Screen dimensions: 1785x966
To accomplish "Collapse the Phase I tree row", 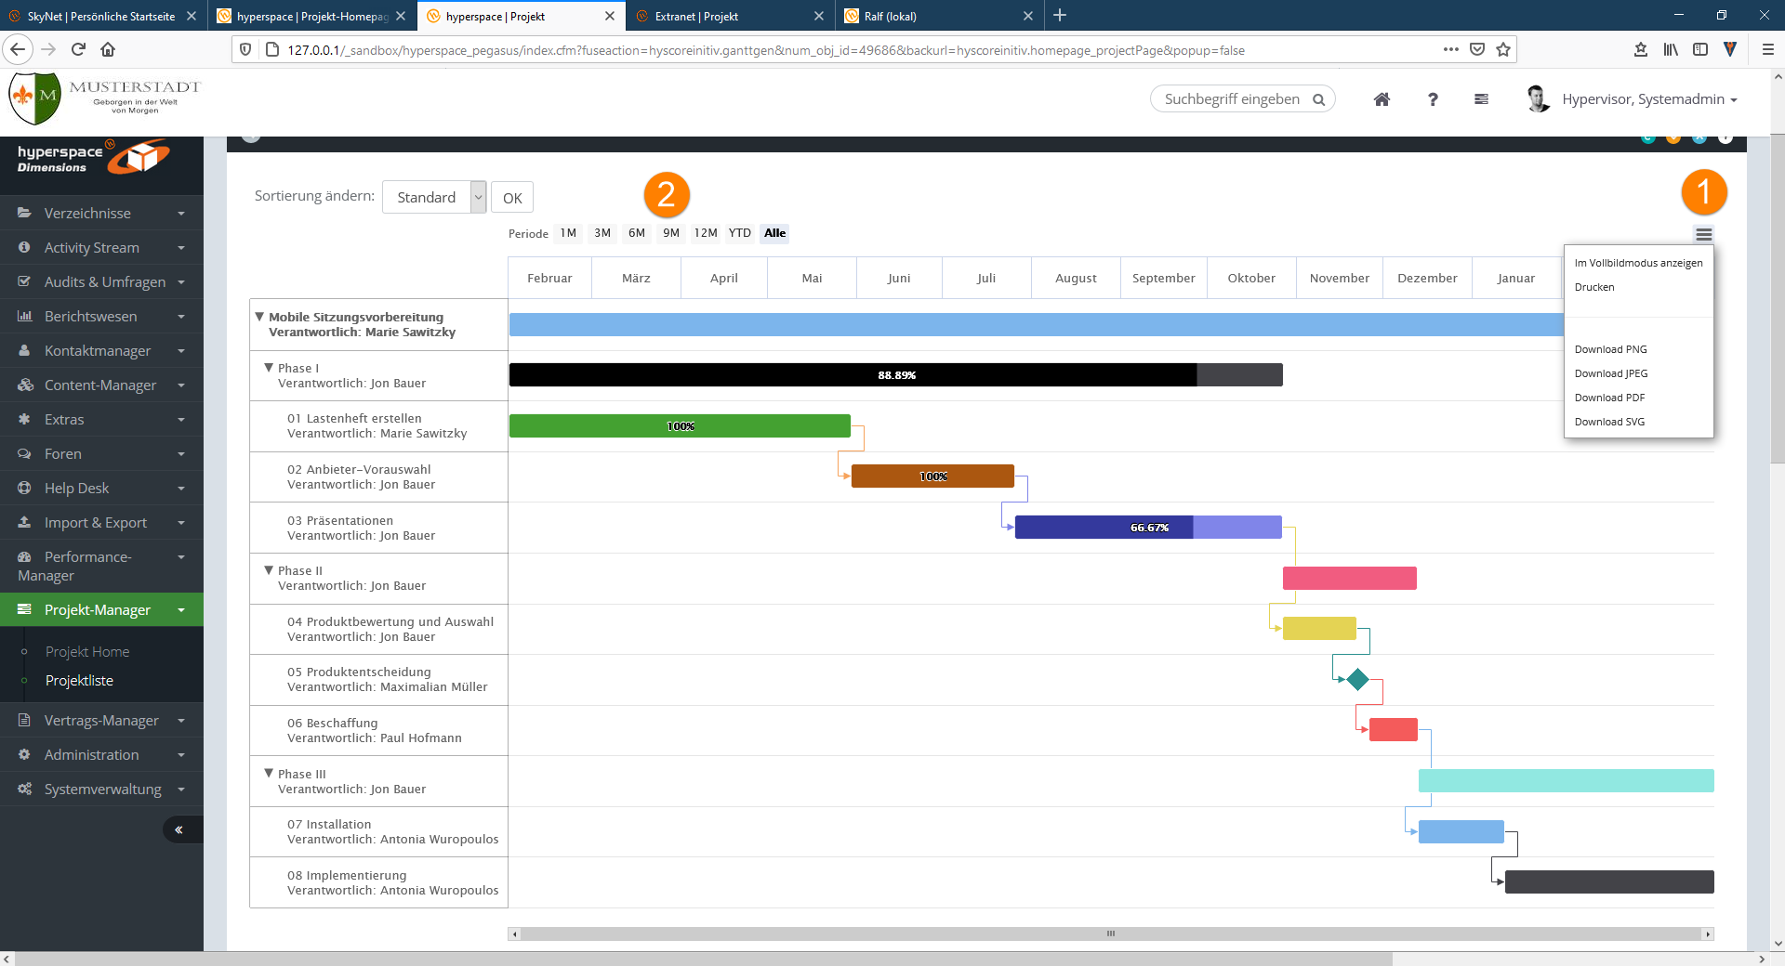I will point(269,368).
